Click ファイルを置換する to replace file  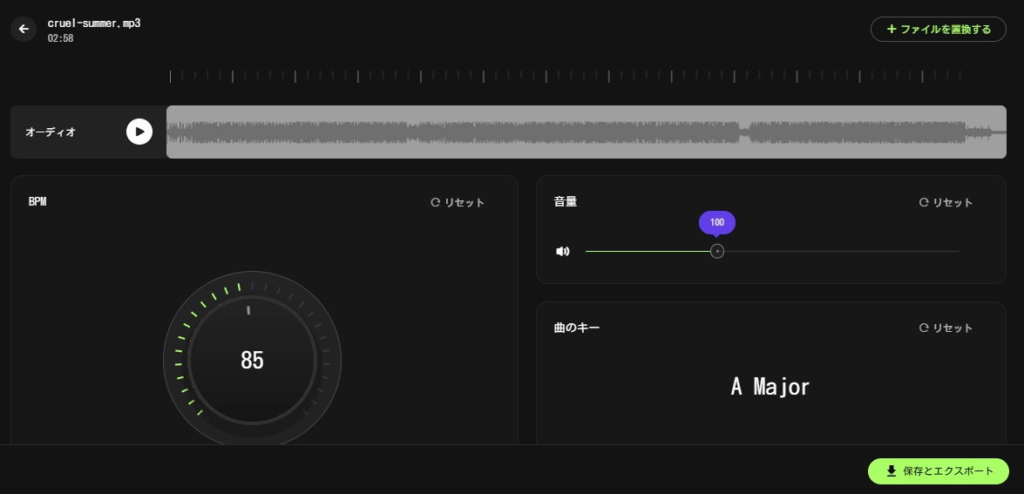[938, 29]
